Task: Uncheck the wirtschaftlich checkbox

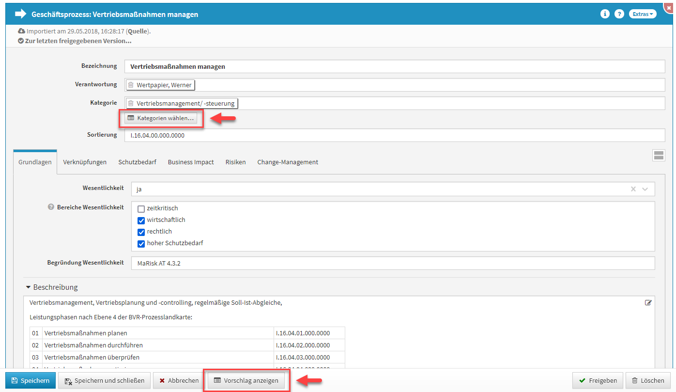Action: coord(141,220)
